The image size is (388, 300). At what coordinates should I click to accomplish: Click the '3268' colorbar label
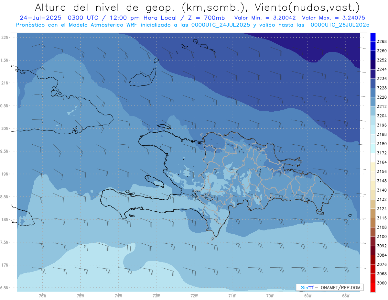click(x=382, y=41)
